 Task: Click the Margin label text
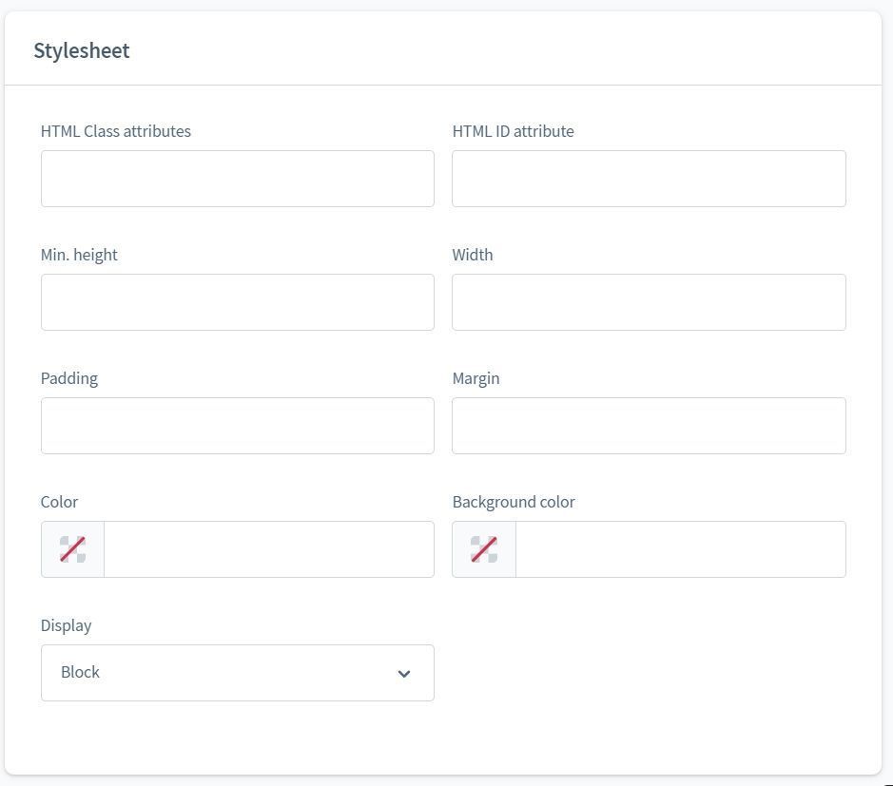(476, 378)
